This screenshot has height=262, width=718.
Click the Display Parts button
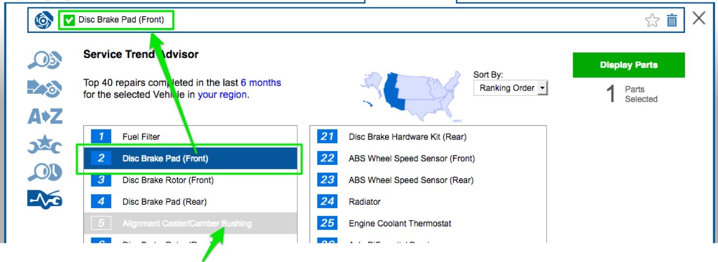point(628,65)
